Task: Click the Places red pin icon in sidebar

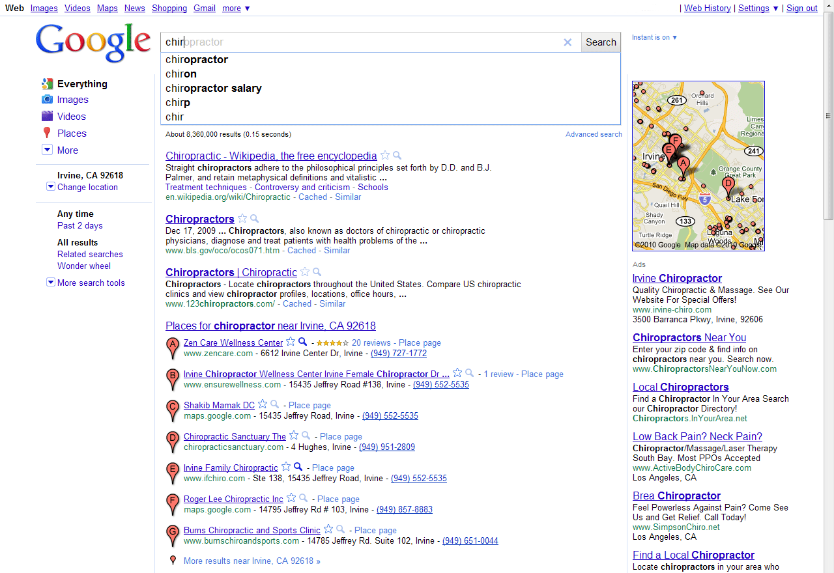Action: point(47,133)
